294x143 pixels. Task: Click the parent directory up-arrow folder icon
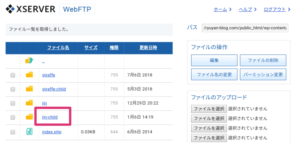[x=29, y=61]
